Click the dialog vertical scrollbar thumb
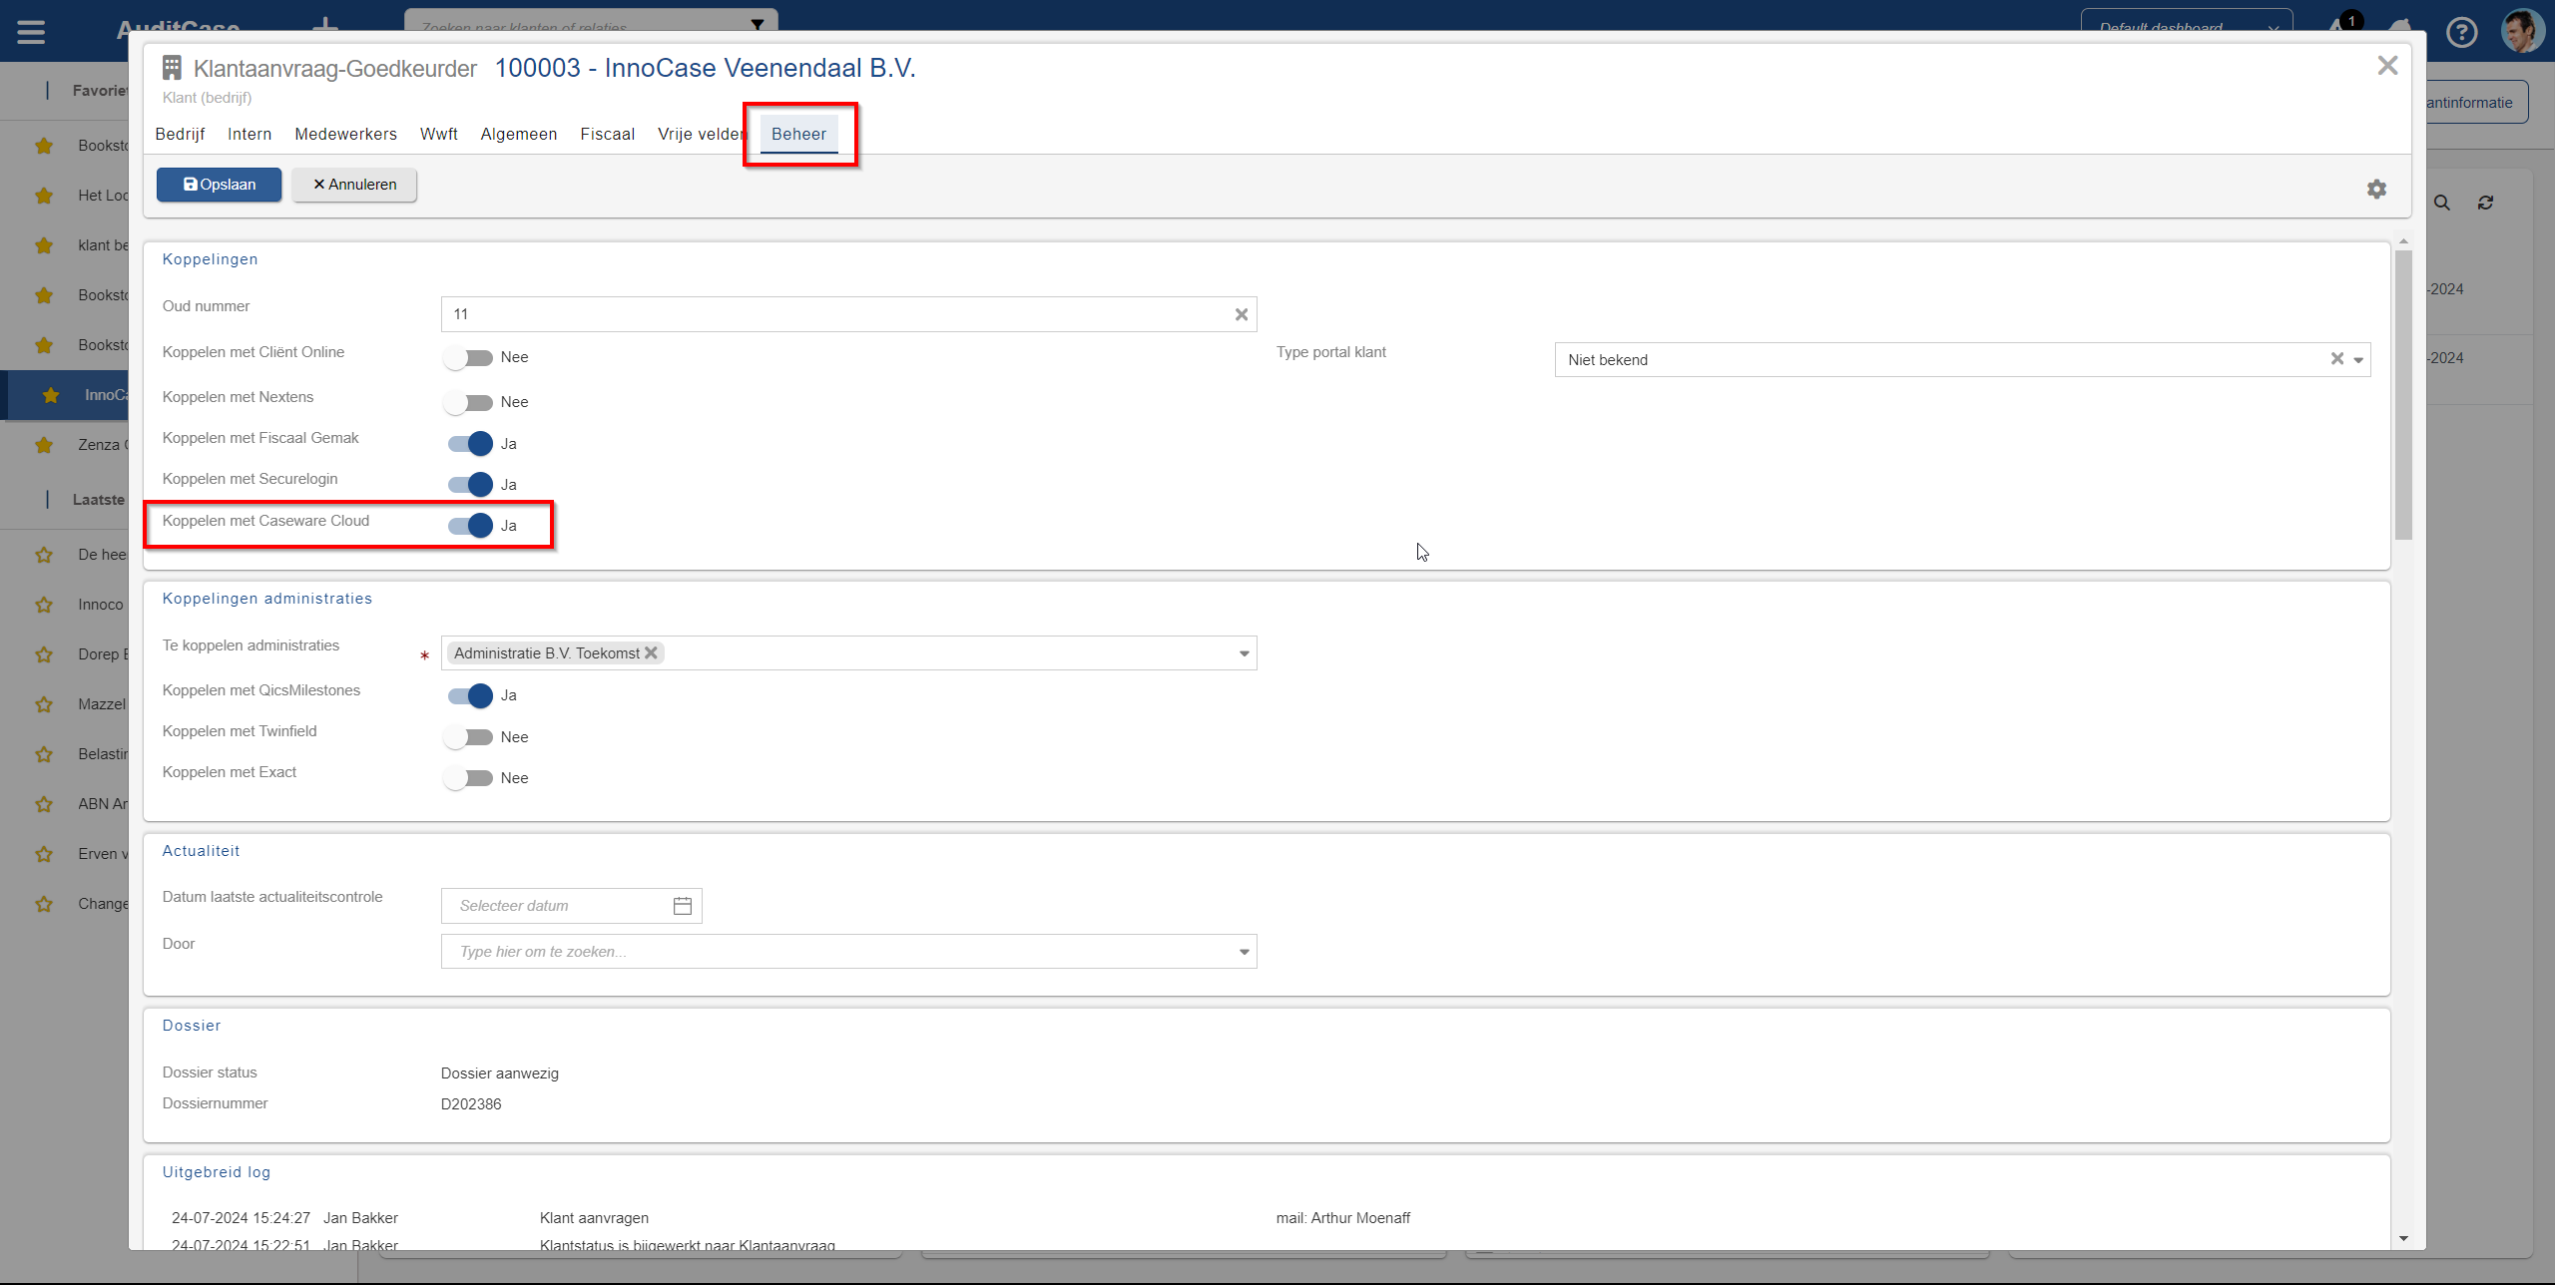 (x=2403, y=394)
